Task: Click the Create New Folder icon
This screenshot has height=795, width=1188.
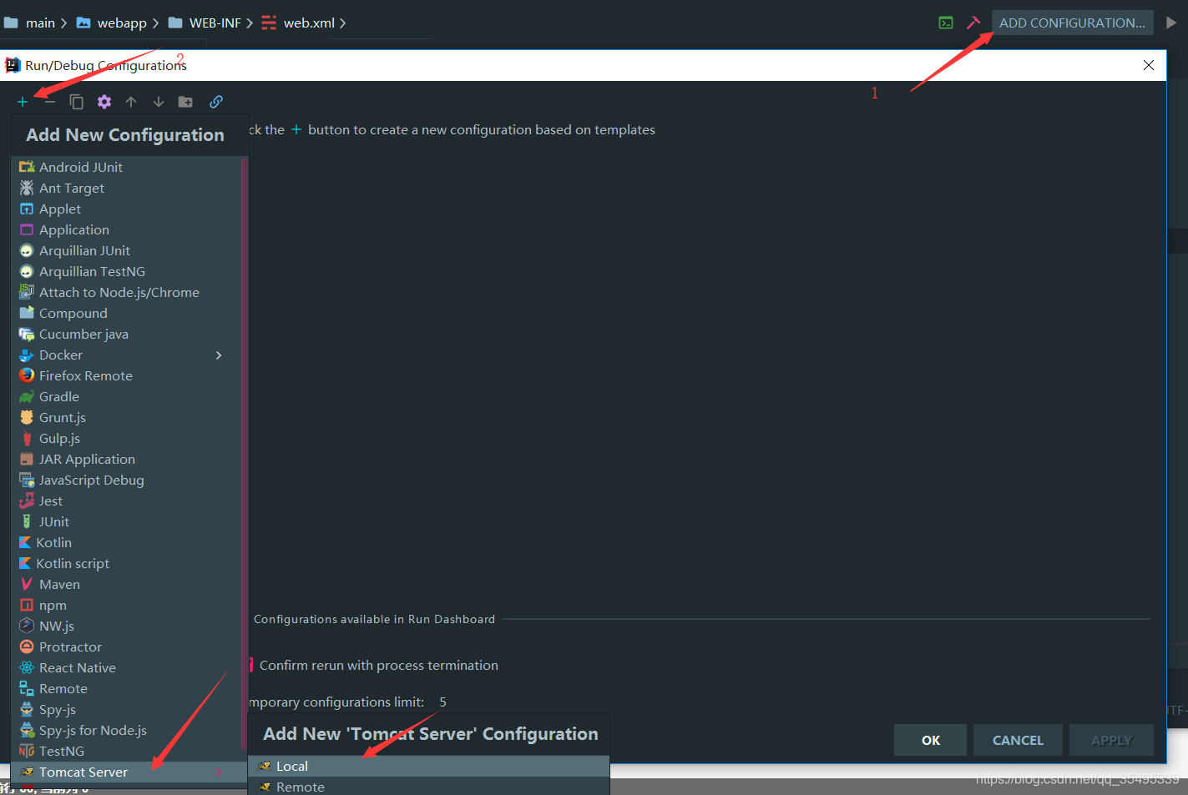Action: point(185,102)
